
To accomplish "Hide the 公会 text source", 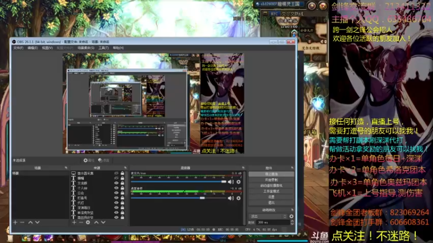I will click(116, 193).
